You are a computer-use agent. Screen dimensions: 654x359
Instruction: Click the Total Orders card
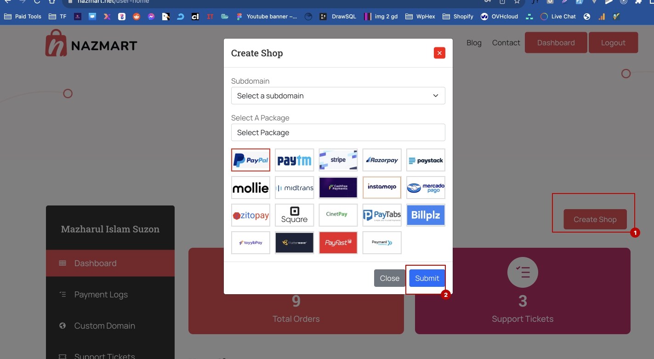click(x=296, y=291)
